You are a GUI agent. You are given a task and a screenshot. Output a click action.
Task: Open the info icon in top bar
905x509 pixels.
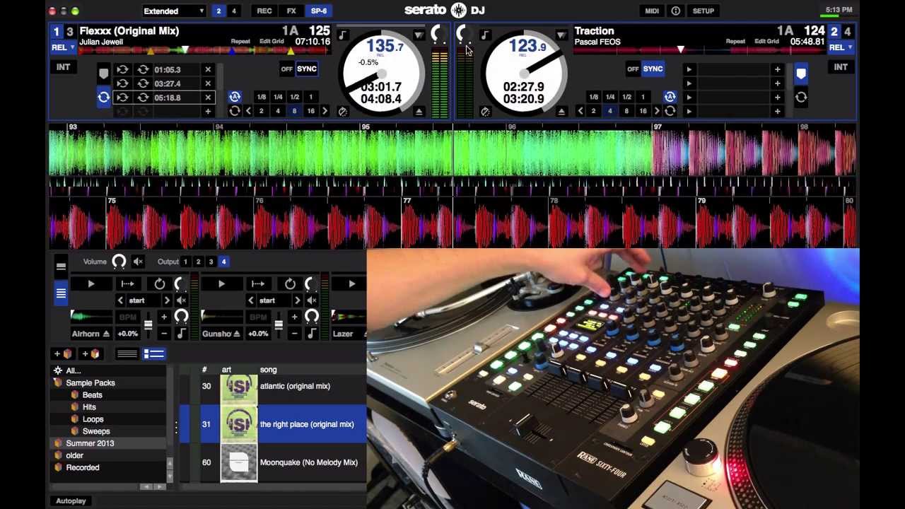coord(676,11)
